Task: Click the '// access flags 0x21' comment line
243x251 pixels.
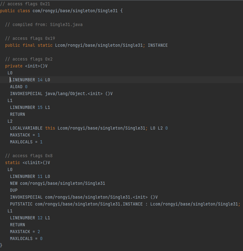Action: (25, 4)
